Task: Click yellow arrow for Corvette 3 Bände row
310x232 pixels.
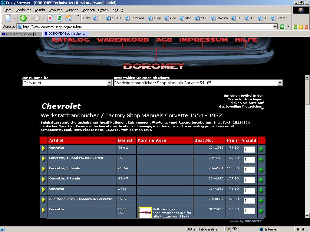Action: tap(44, 179)
